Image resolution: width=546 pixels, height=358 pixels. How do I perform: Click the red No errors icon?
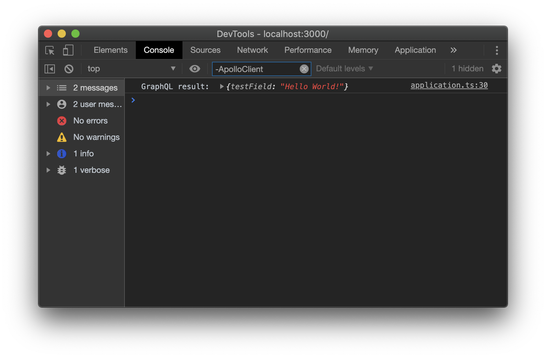coord(62,121)
